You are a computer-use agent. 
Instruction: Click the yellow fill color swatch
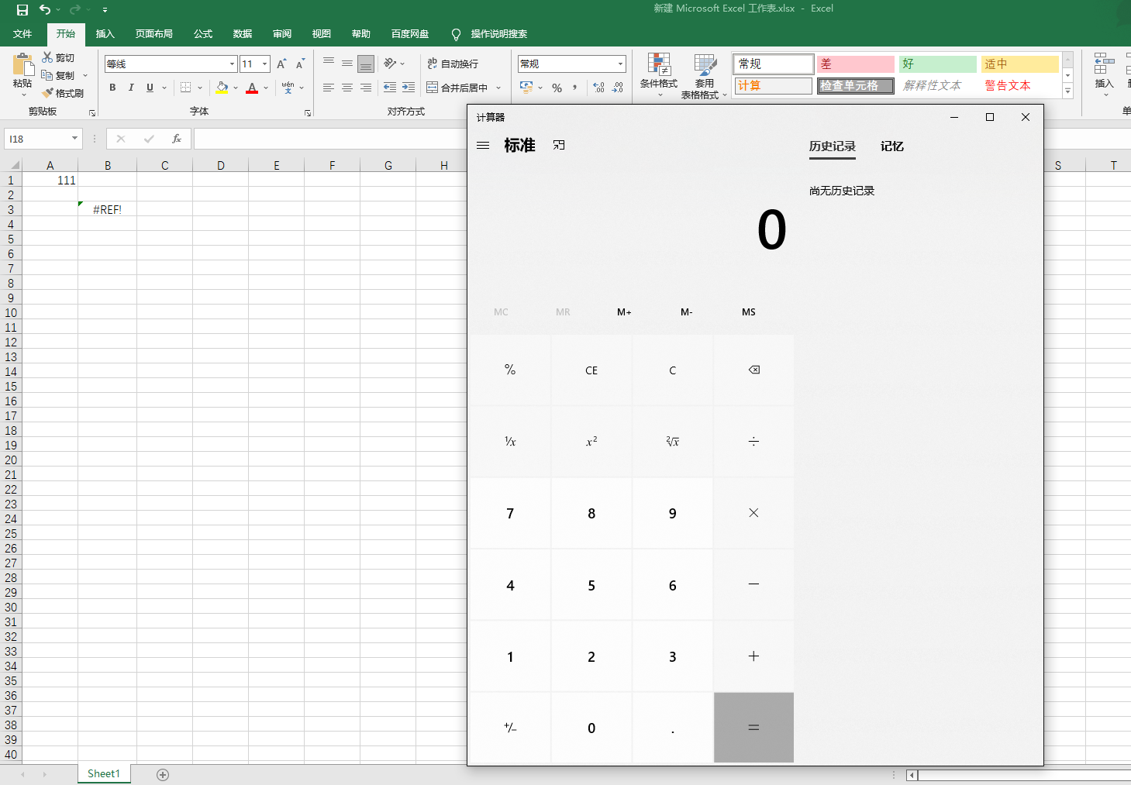[x=222, y=88]
